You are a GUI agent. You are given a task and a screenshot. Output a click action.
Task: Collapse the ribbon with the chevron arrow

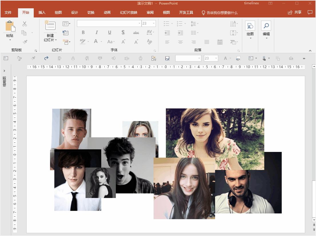(310, 51)
